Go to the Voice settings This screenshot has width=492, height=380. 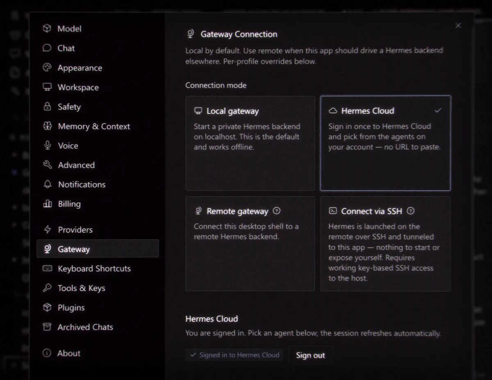98,146
